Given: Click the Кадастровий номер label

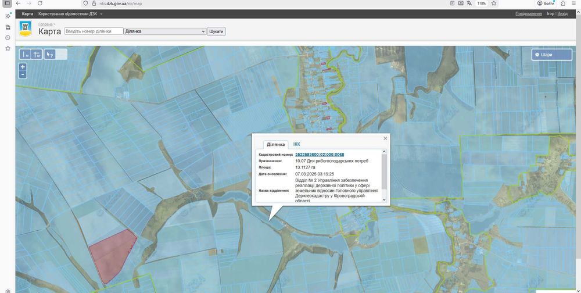Looking at the screenshot, I should pyautogui.click(x=276, y=155).
